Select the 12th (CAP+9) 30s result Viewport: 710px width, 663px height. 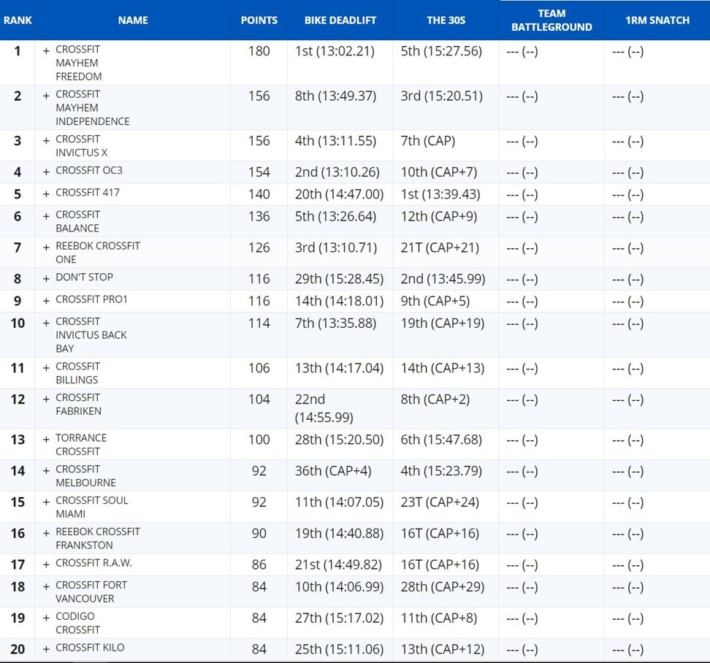coord(439,216)
